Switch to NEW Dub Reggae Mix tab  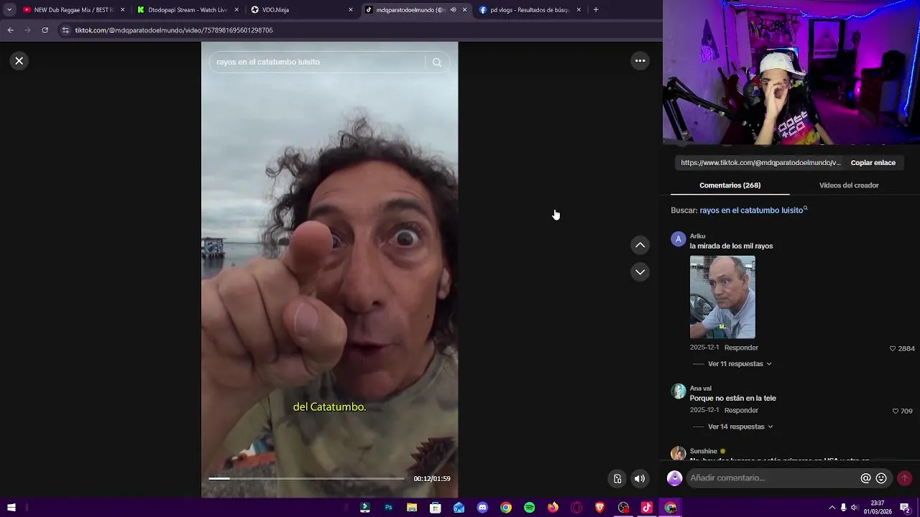click(73, 10)
